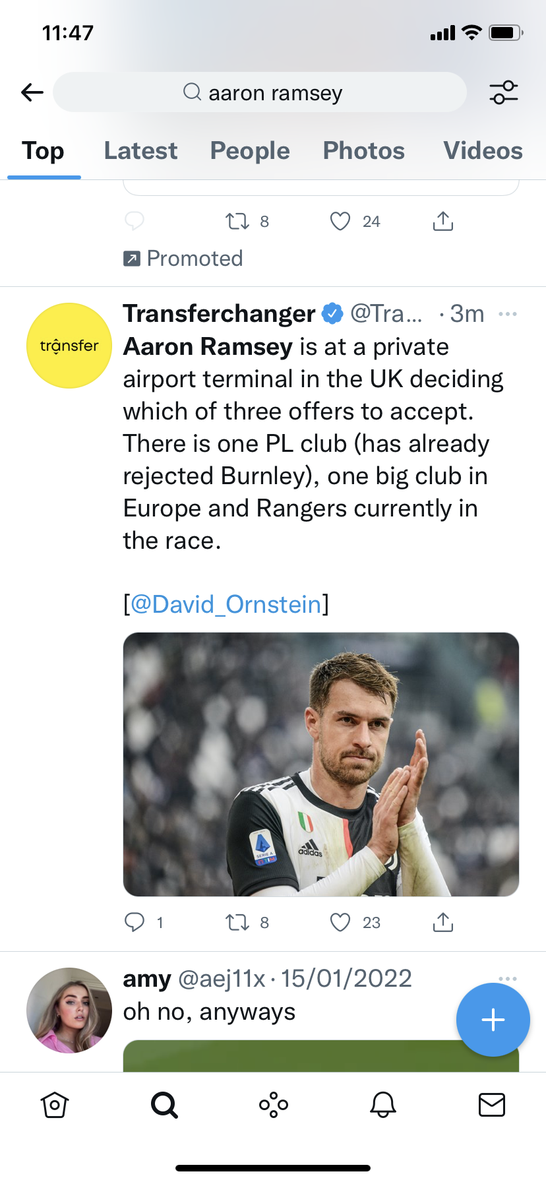Open more options on Transferchanger tweet
Screen dimensions: 546x1182
tap(508, 314)
